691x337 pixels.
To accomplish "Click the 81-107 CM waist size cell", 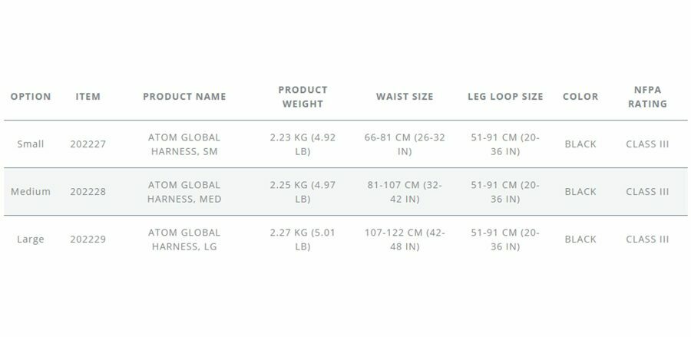I will tap(405, 192).
